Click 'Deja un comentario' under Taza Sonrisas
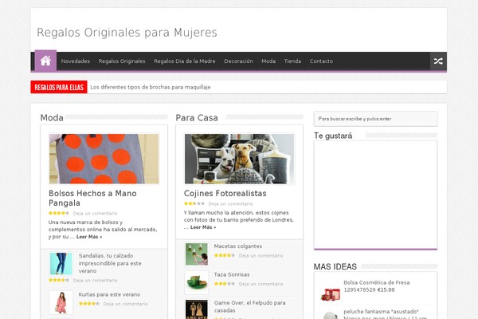The height and width of the screenshot is (319, 478). point(261,284)
